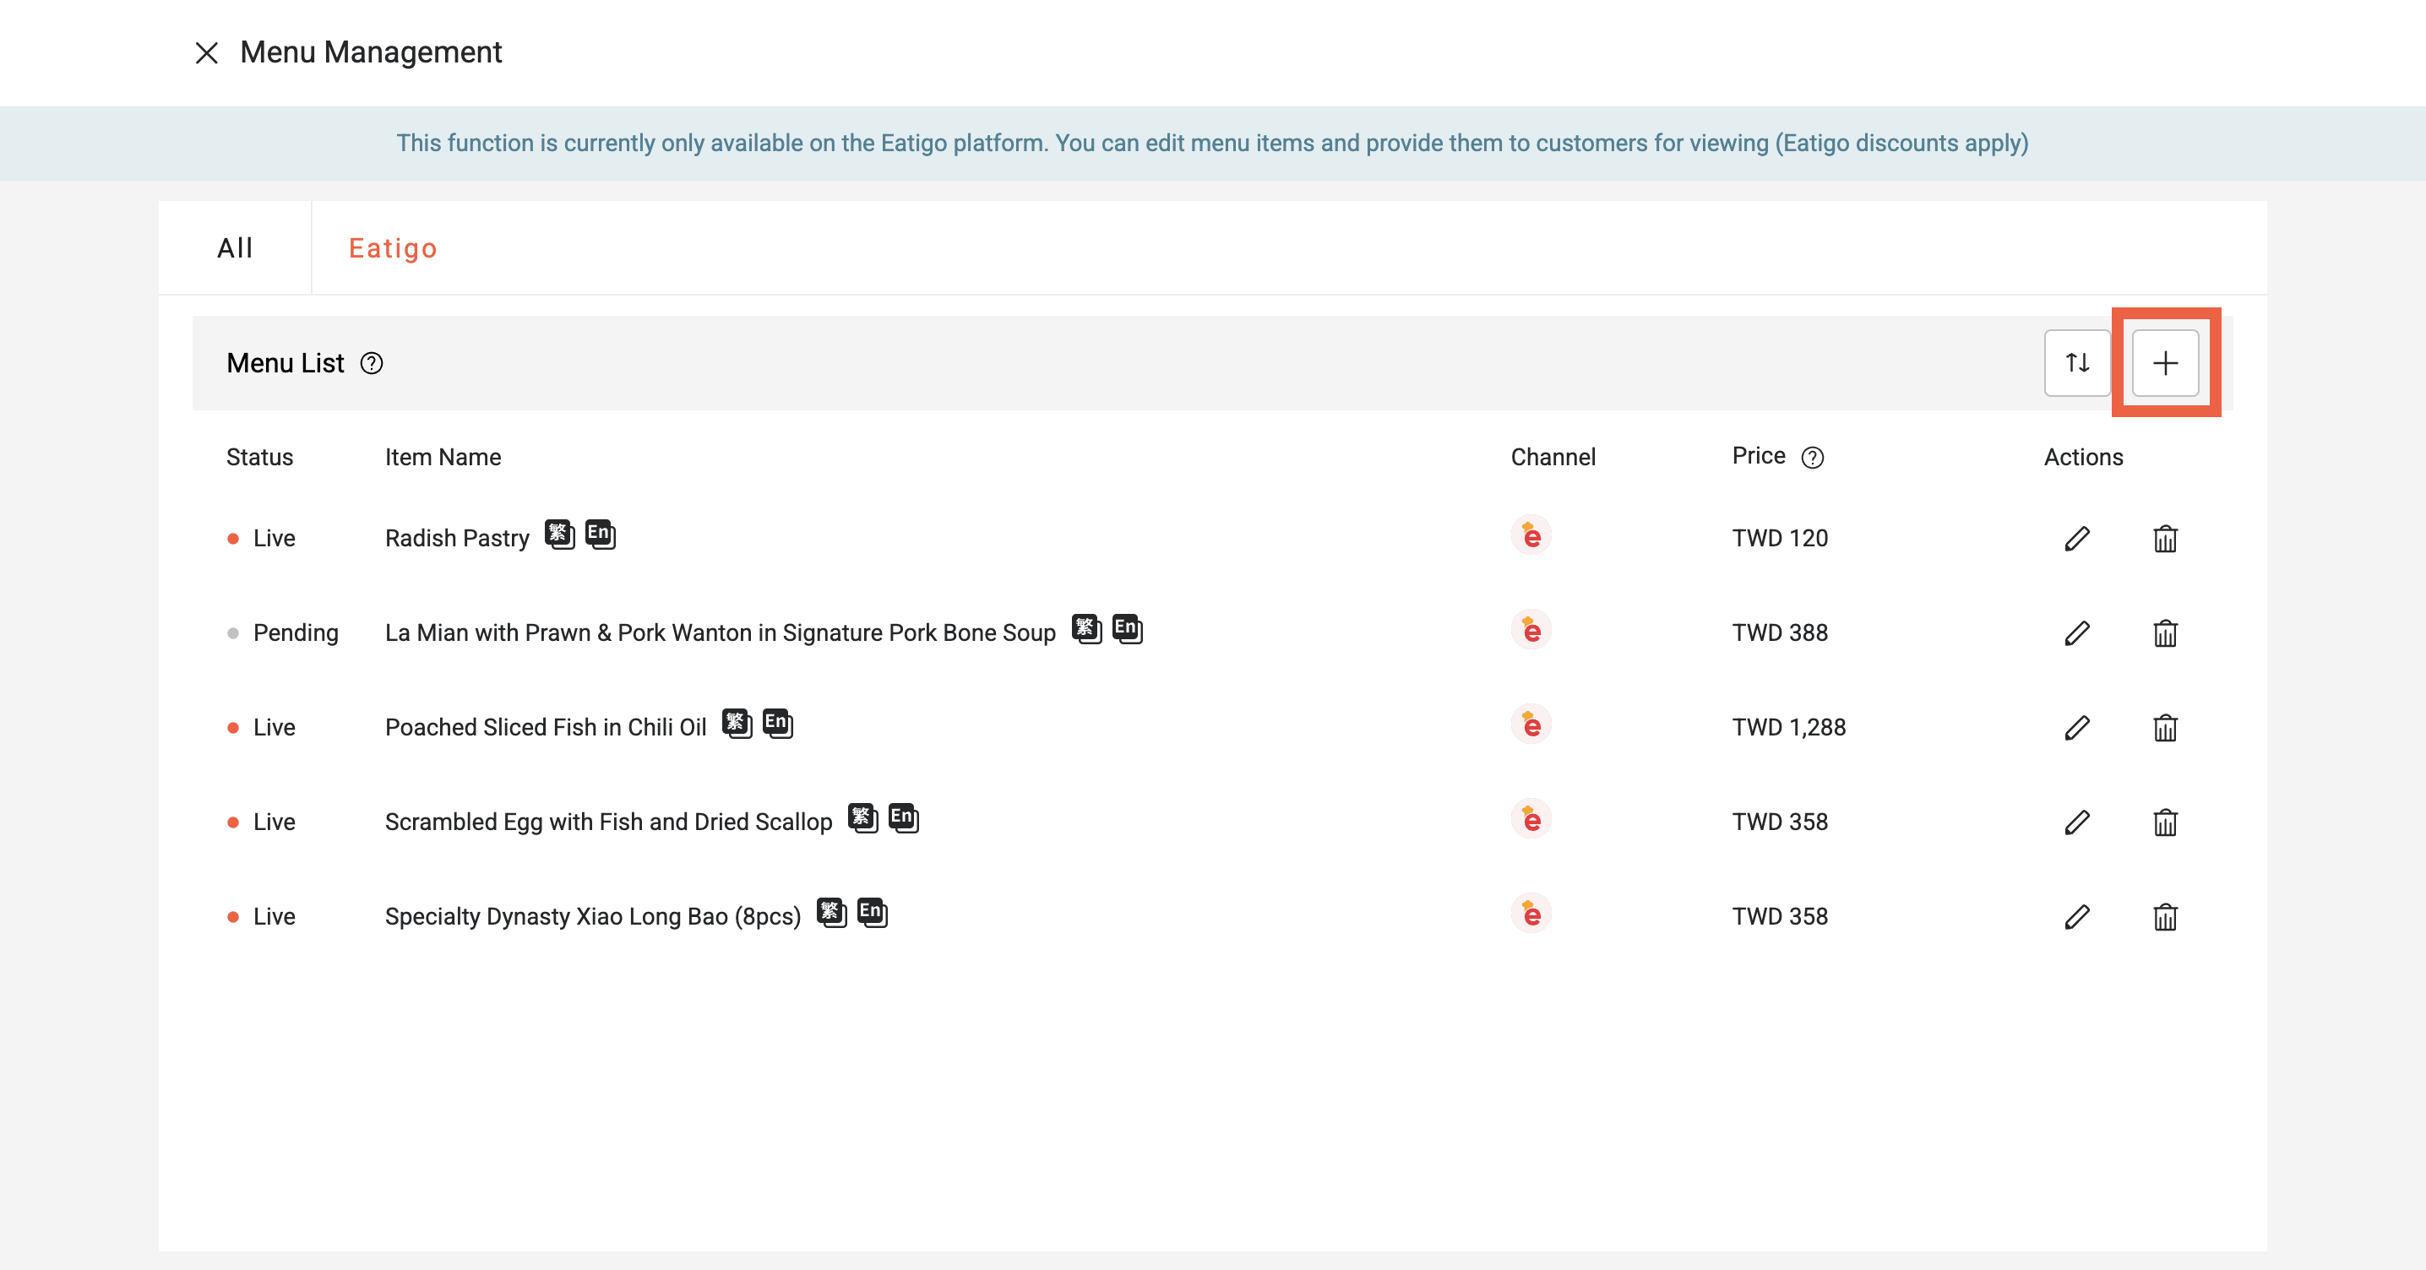Click the Menu List heading
Viewport: 2426px width, 1270px height.
tap(286, 363)
